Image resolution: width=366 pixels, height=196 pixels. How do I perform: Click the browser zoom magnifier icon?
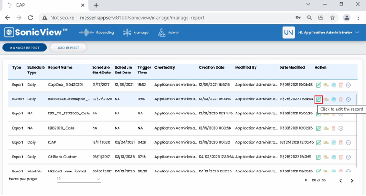[309, 18]
